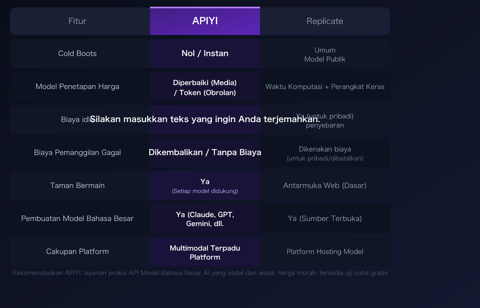Select the APIYI column header
The image size is (480, 308).
click(x=205, y=21)
